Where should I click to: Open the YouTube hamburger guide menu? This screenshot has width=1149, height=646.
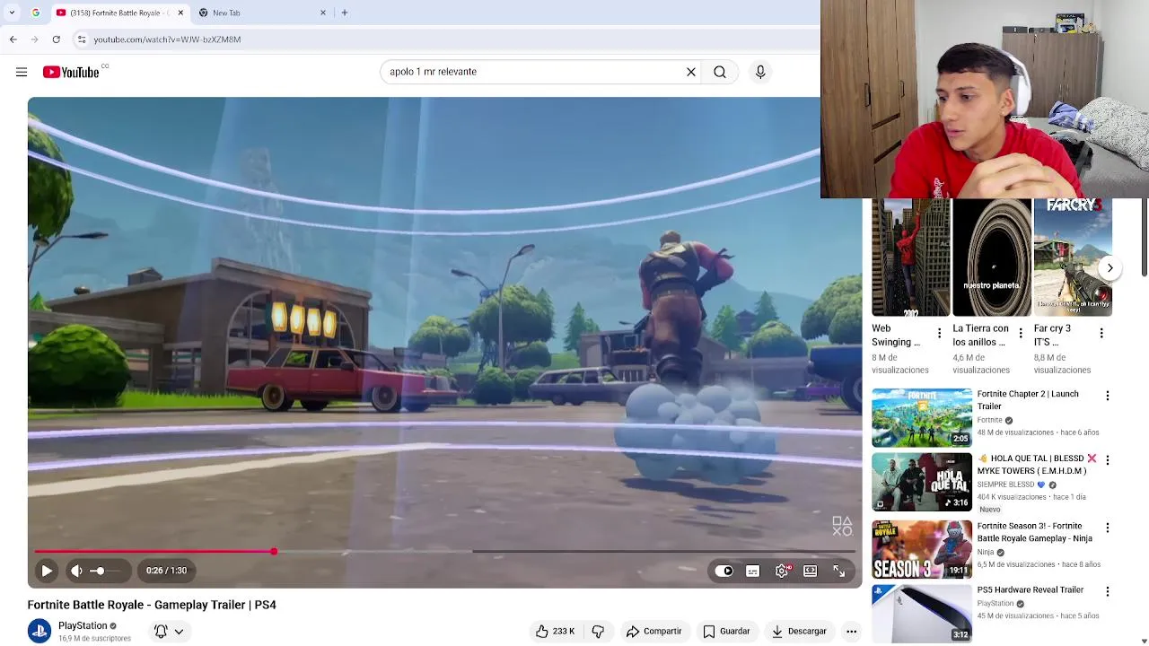[x=22, y=72]
